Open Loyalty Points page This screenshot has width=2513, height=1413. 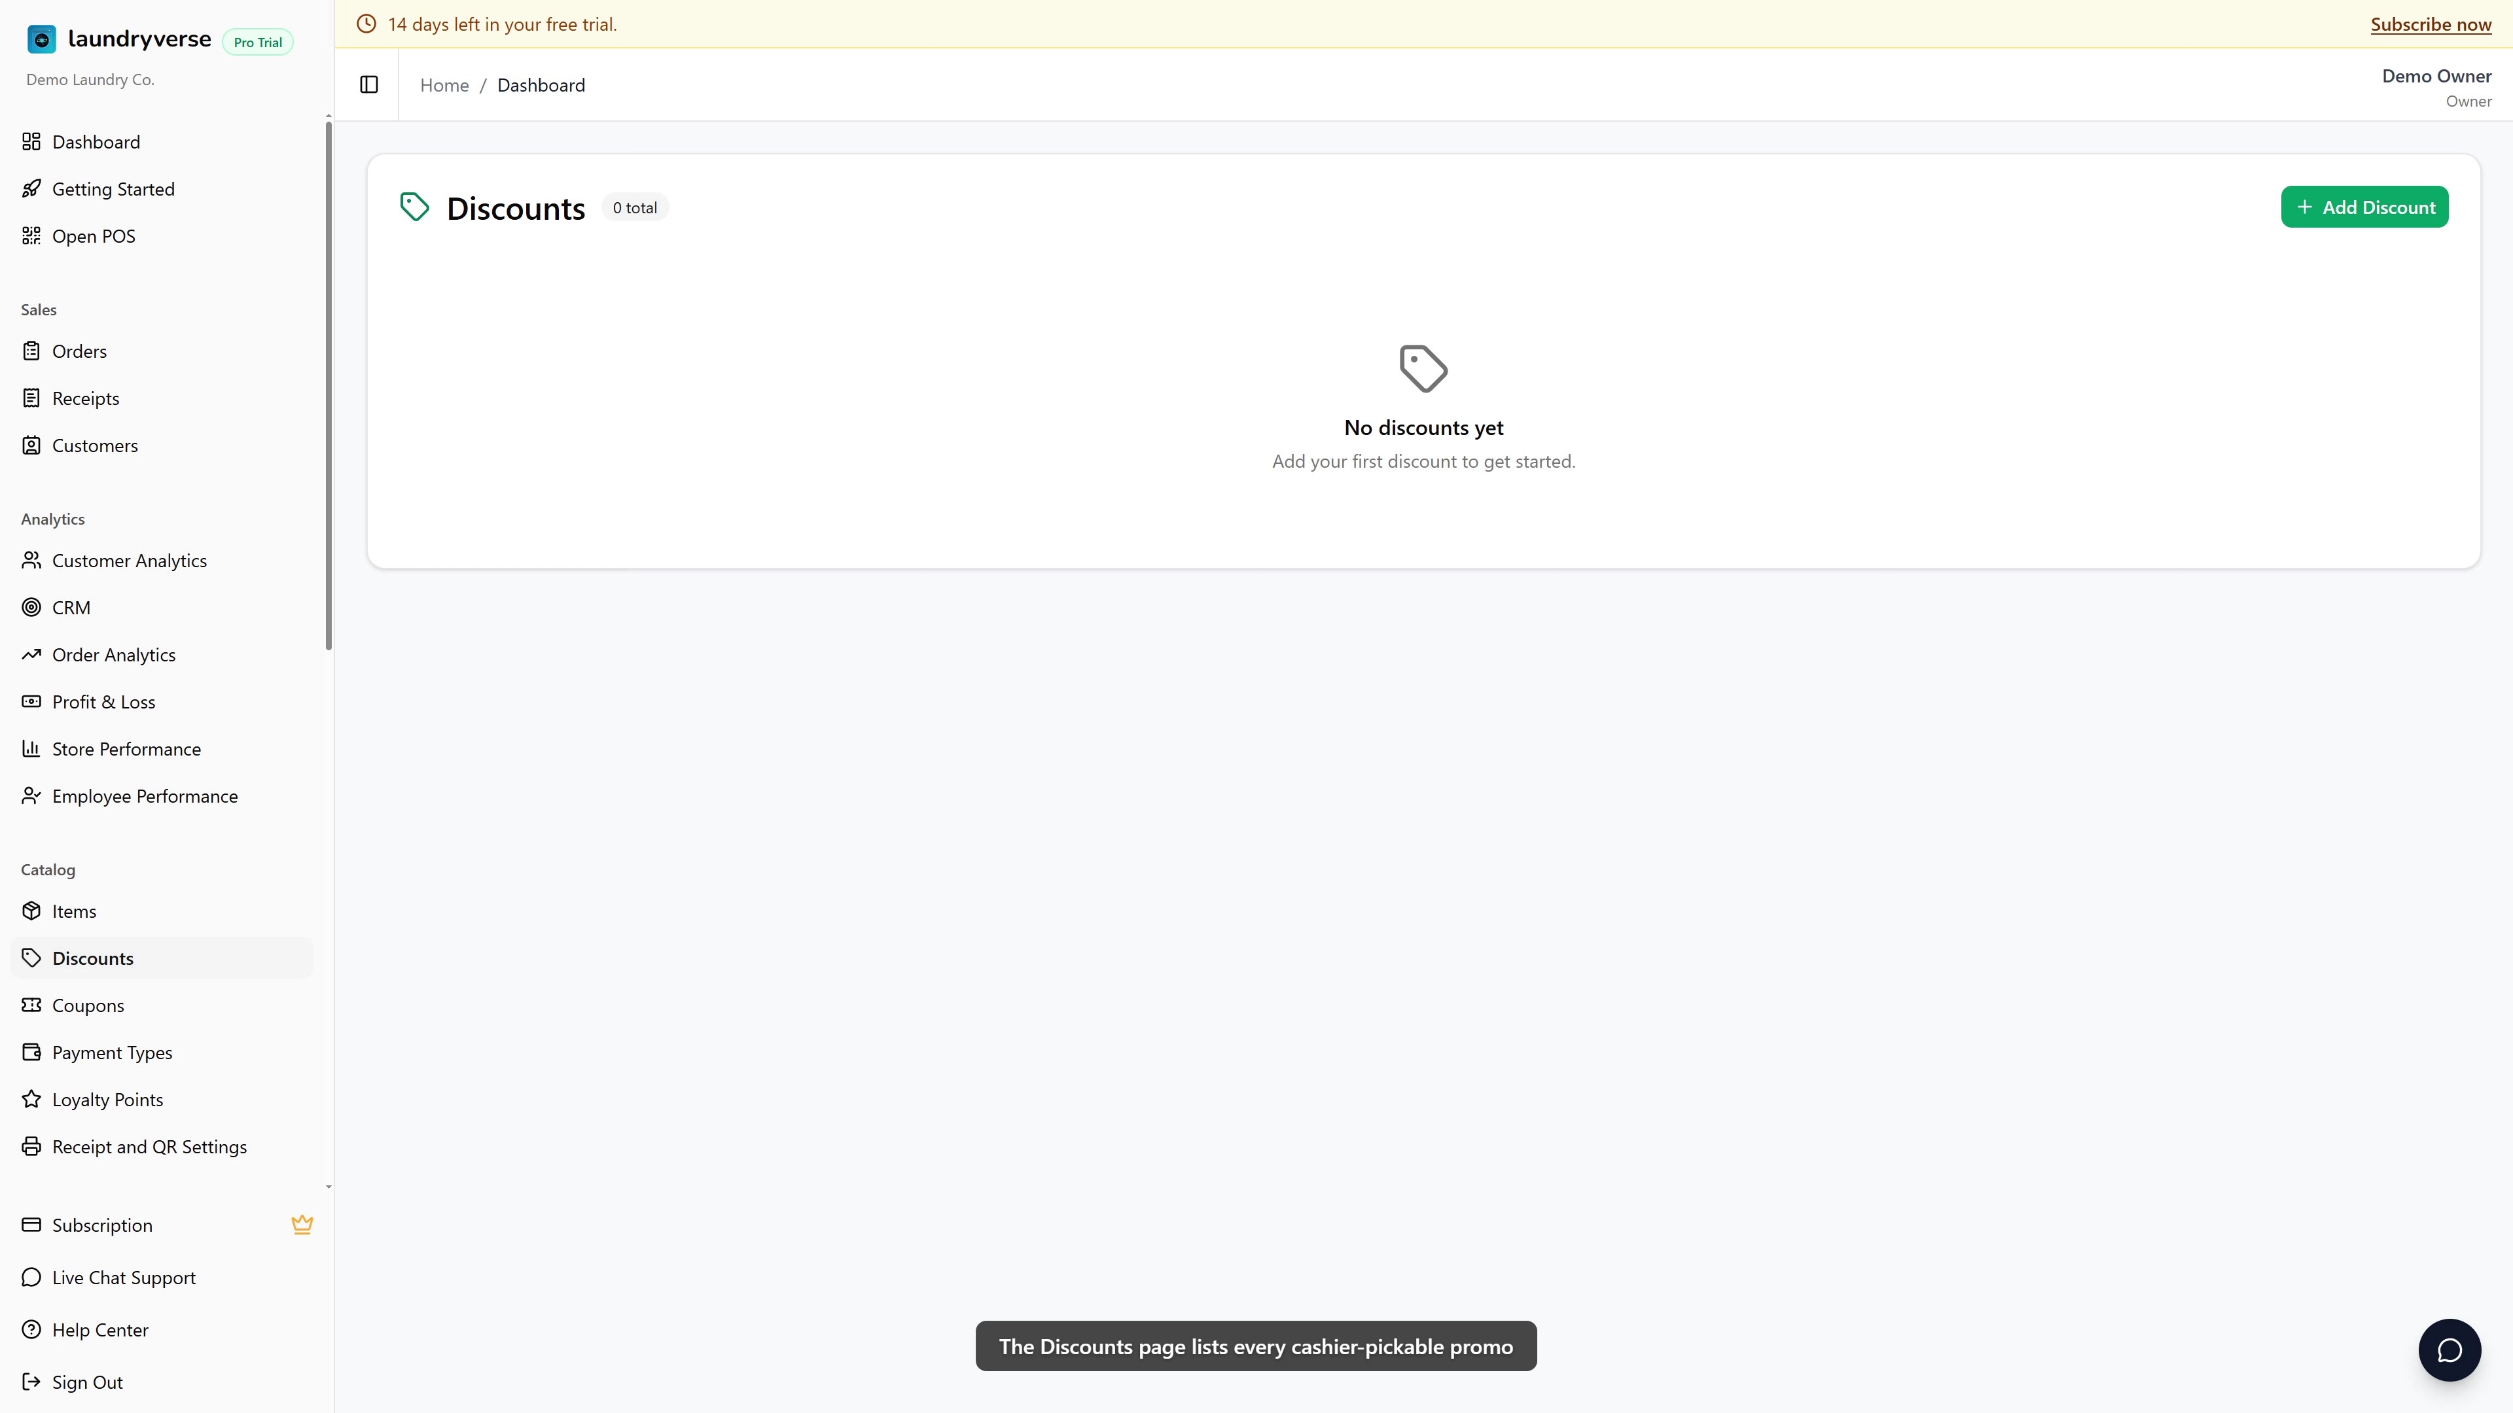(162, 1100)
